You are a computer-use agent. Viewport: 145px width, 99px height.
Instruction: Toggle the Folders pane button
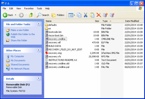pyautogui.click(x=58, y=15)
